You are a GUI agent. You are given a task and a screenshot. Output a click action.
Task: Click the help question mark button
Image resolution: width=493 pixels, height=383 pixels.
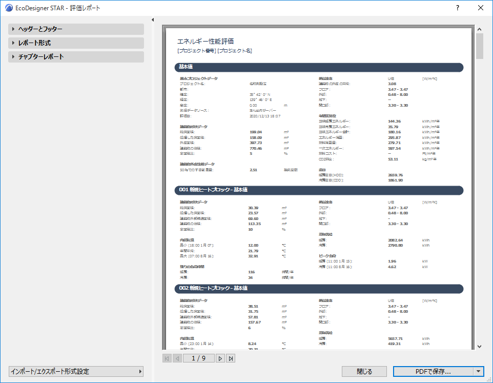pos(458,8)
